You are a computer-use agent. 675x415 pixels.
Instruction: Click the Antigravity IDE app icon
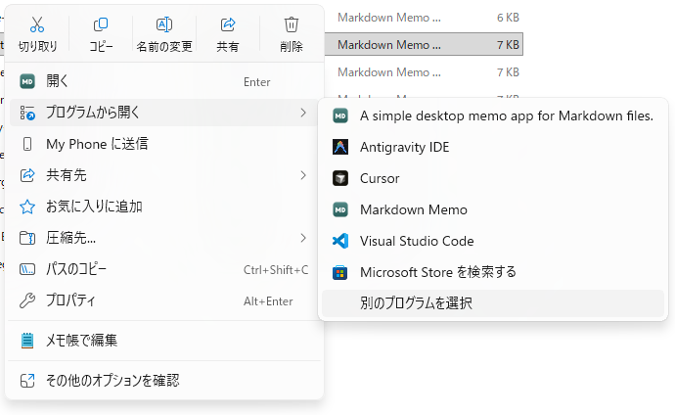pos(340,147)
